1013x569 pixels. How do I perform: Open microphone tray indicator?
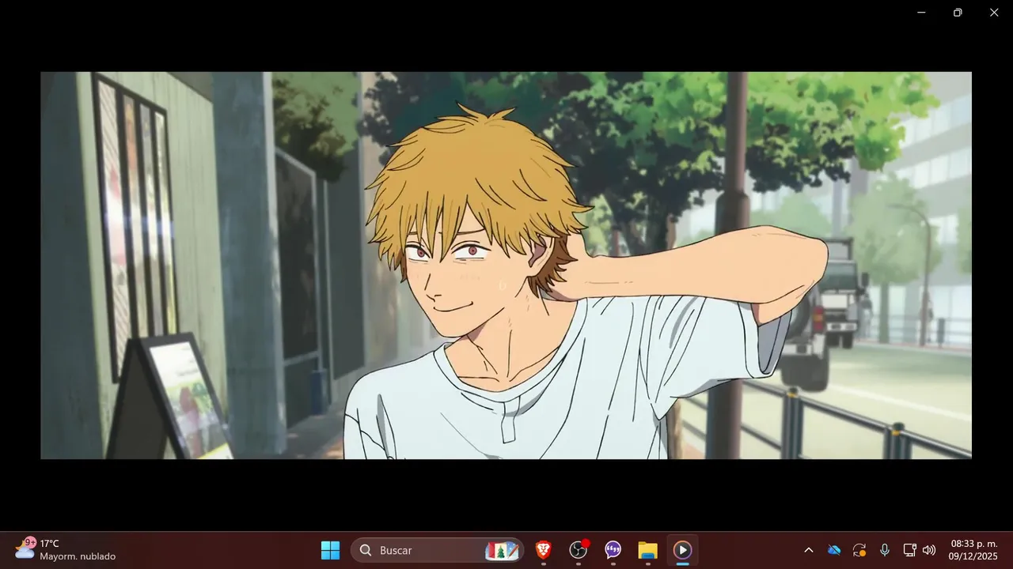pos(885,550)
